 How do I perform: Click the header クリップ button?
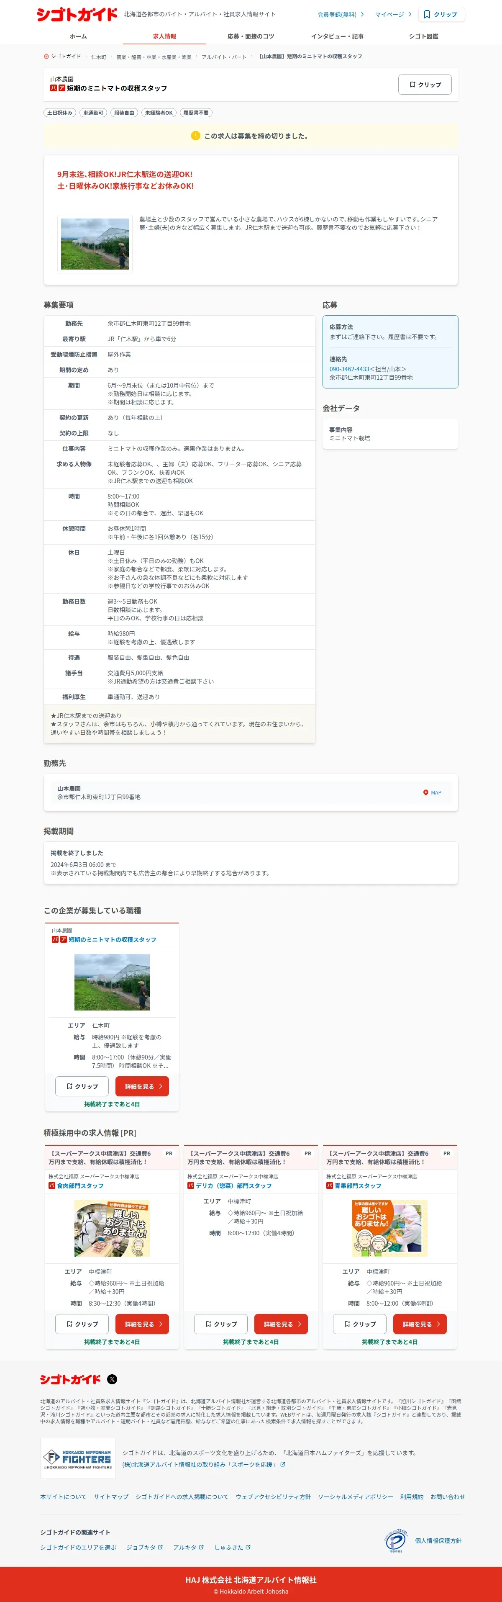click(442, 14)
